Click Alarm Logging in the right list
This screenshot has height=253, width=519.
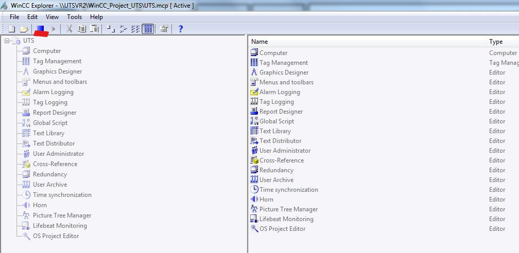click(x=280, y=92)
